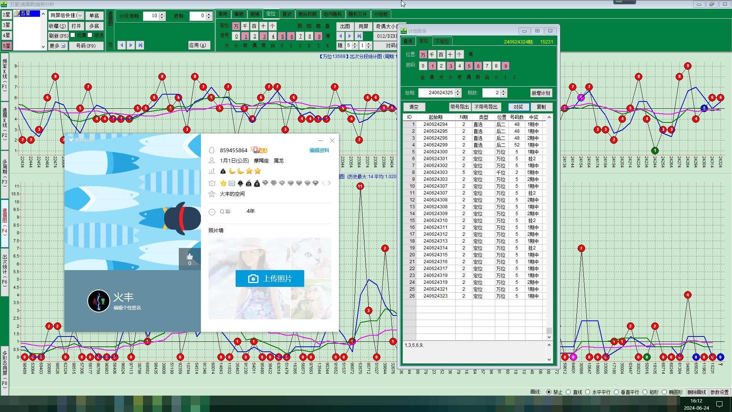Select the 禁止 drawing radio button
Viewport: 732px width, 412px height.
point(549,392)
